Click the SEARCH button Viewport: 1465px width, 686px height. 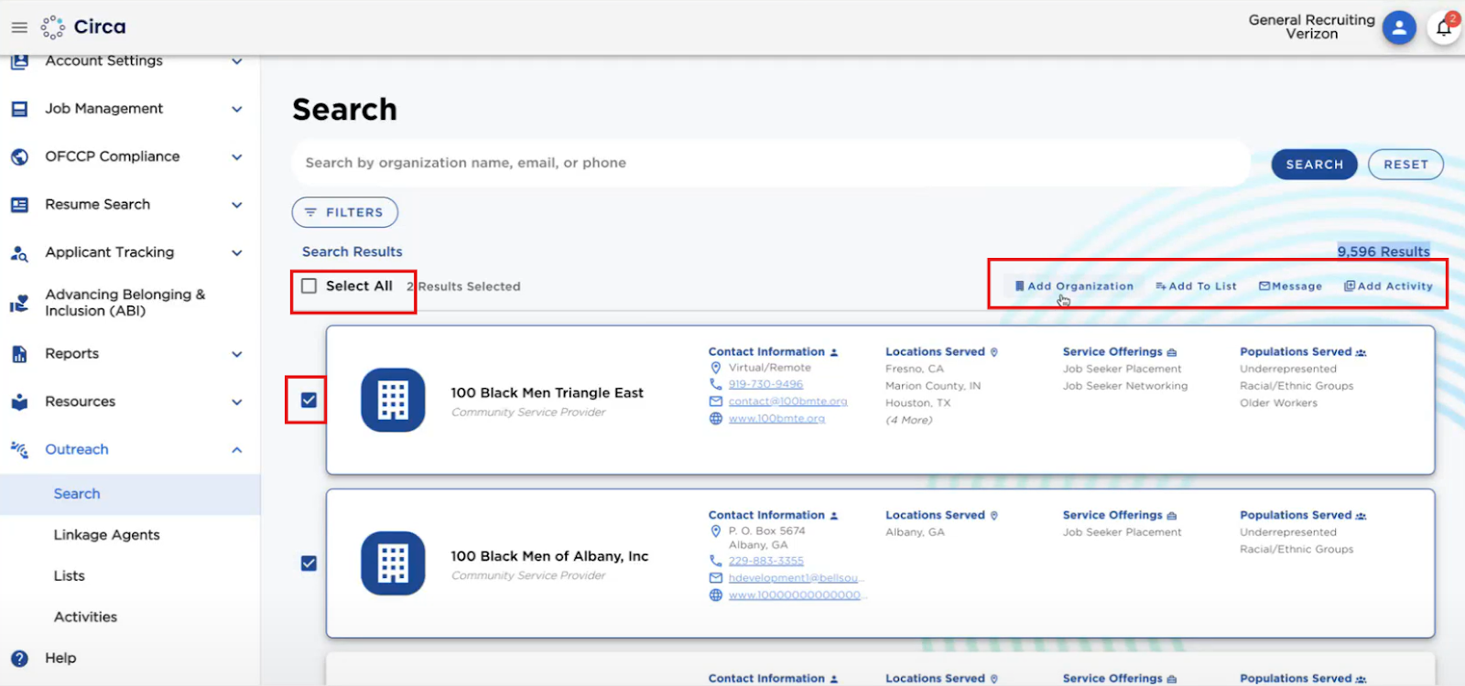tap(1314, 165)
